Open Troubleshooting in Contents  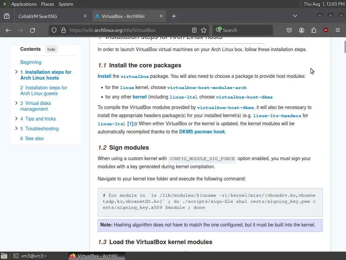pos(40,129)
